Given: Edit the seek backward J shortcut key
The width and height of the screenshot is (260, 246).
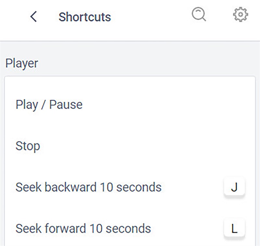Looking at the screenshot, I should pos(234,188).
